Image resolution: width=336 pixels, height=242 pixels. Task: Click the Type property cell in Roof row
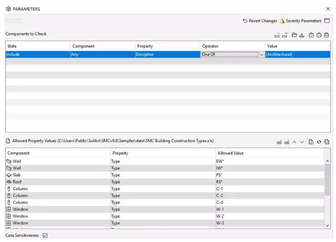[163, 182]
